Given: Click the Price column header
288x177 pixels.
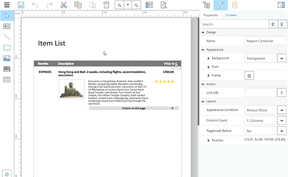Looking at the screenshot, I should coord(169,64).
